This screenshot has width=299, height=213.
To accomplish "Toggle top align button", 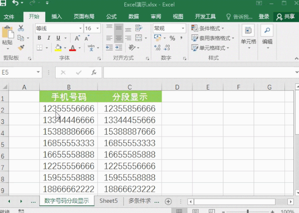I will (x=109, y=28).
